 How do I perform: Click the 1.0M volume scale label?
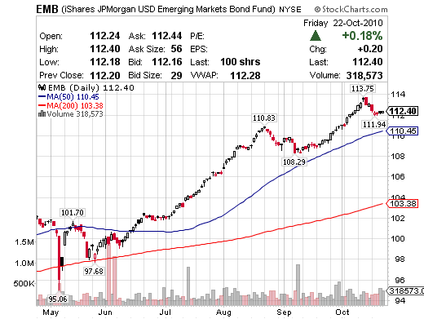(x=24, y=263)
